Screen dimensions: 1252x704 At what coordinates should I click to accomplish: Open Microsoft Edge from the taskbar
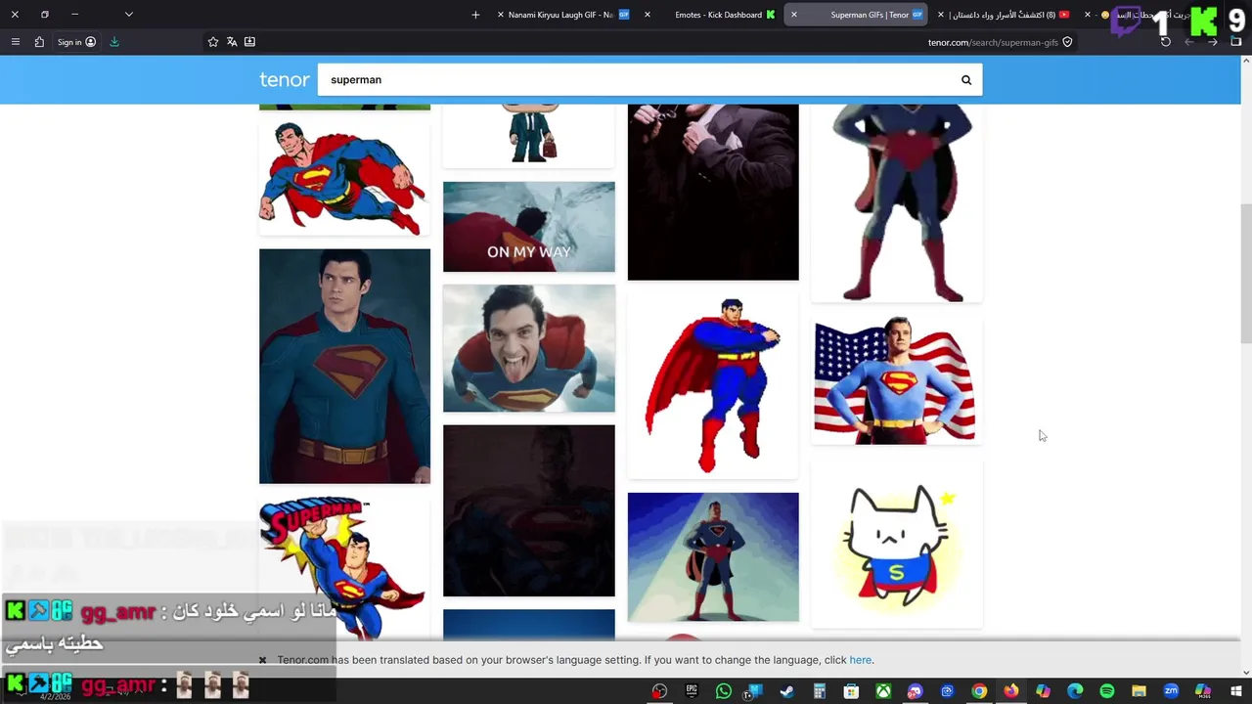(1075, 691)
